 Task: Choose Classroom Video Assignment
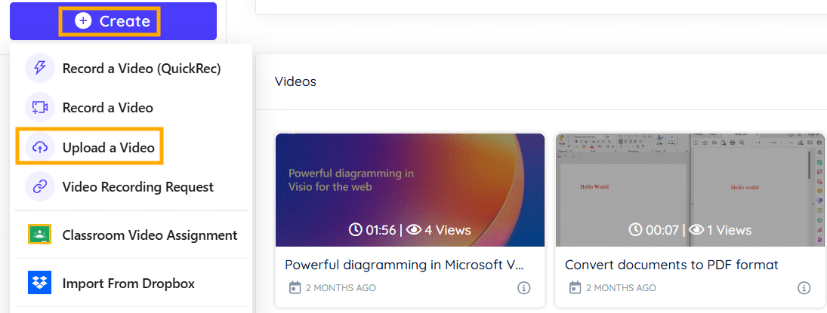click(150, 235)
